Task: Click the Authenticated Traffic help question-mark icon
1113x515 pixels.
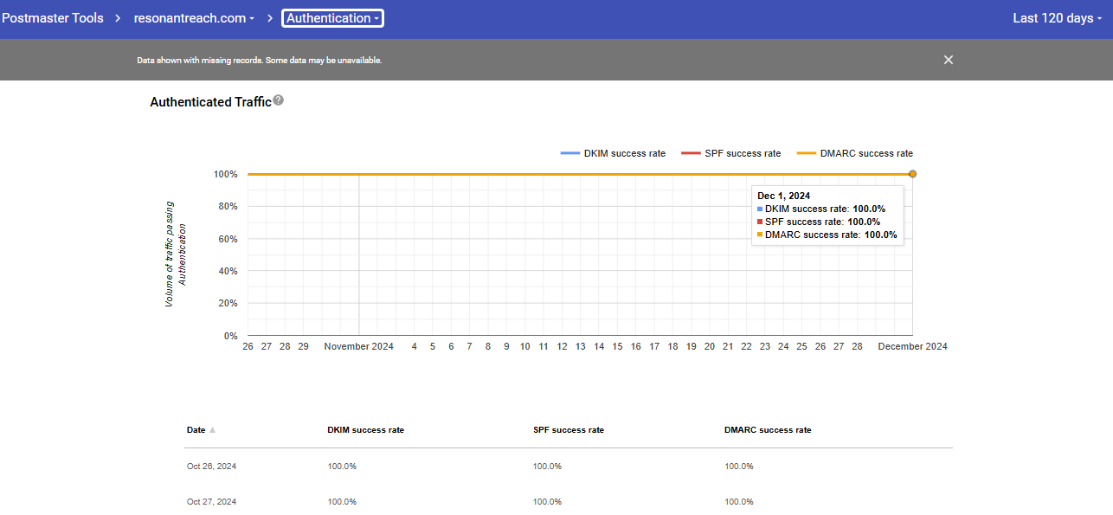Action: (x=279, y=101)
